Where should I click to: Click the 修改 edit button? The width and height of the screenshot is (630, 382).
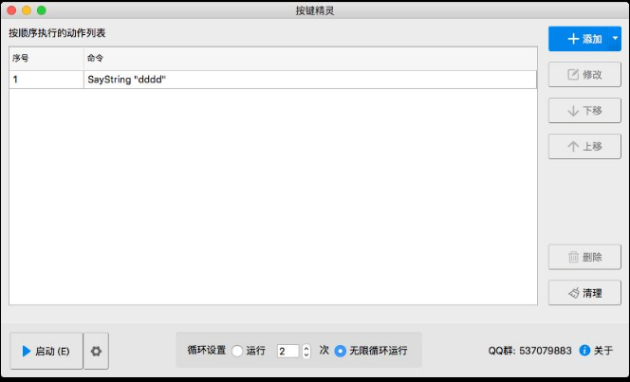584,74
